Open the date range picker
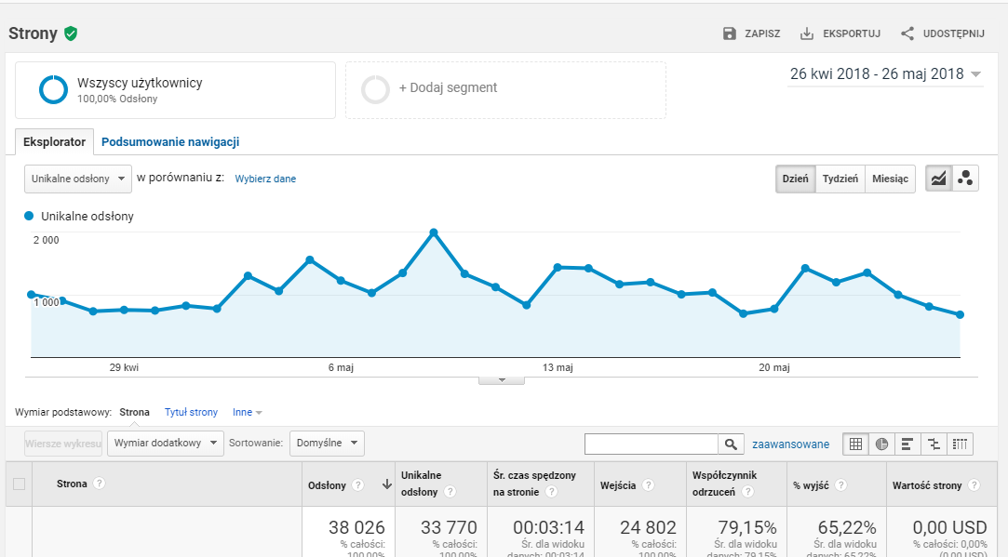 pos(885,74)
